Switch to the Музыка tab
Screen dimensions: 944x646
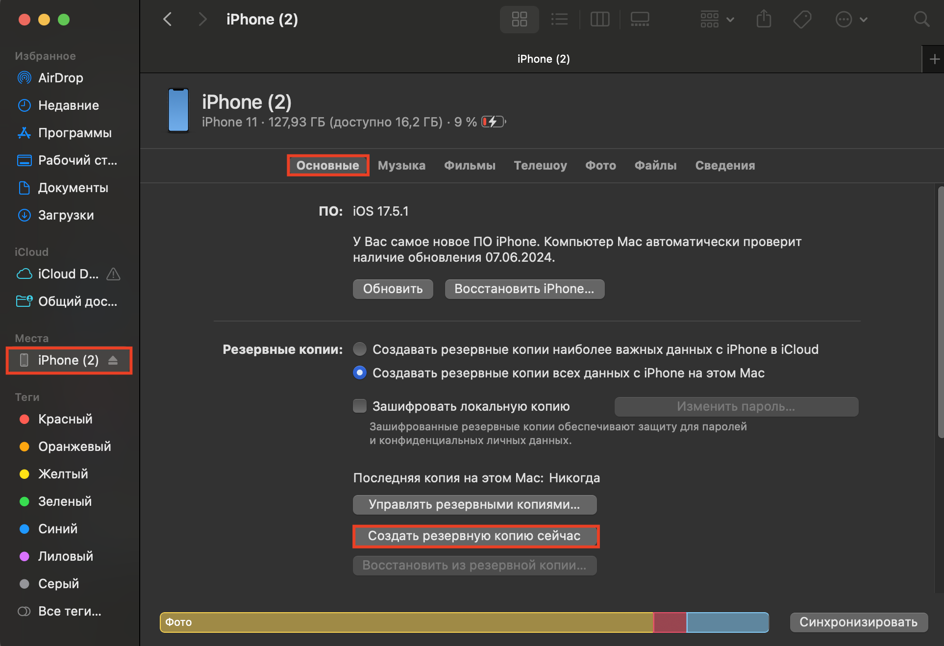coord(401,166)
